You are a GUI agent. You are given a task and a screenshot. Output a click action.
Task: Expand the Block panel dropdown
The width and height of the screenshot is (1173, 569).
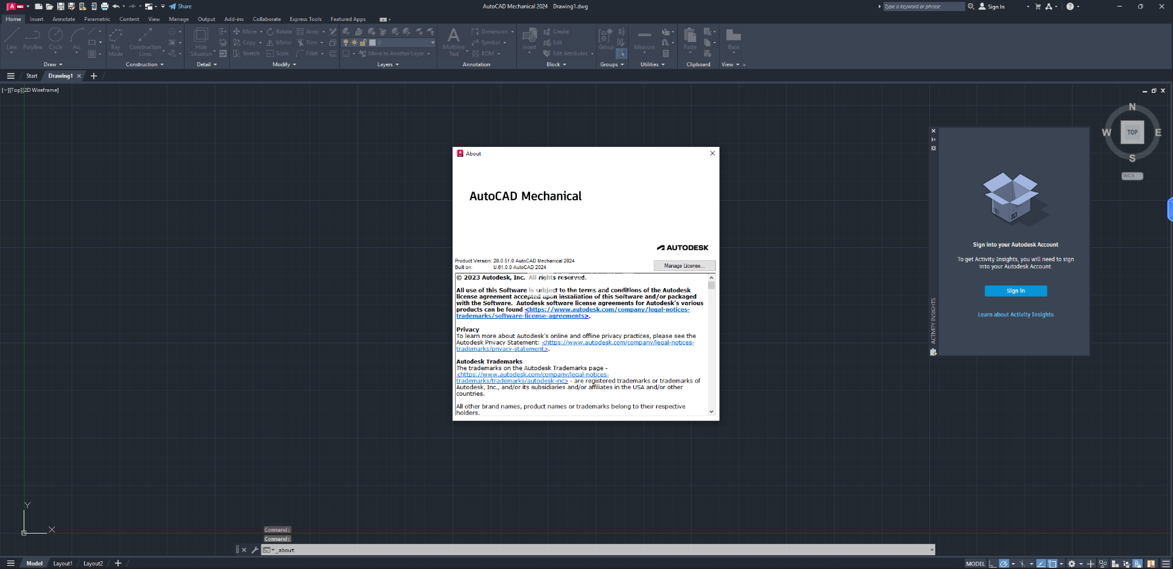tap(556, 64)
